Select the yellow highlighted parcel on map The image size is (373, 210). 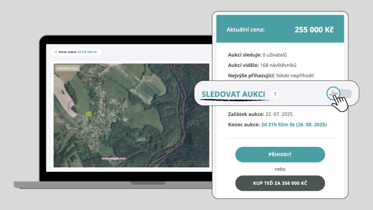88,113
